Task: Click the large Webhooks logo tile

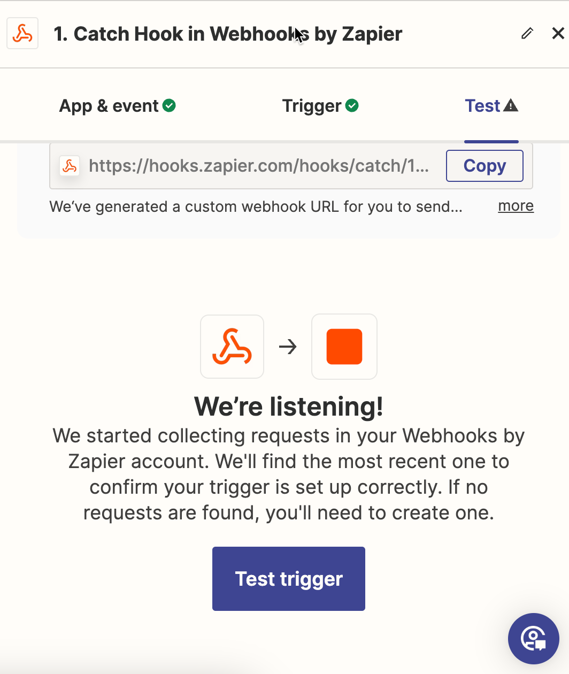Action: [232, 347]
